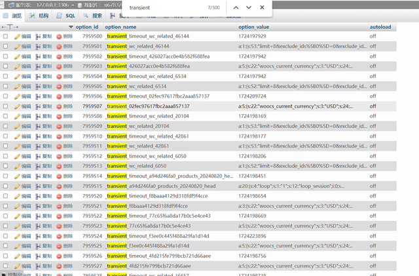Toggle full texts with the ←T→ control
The height and width of the screenshot is (276, 419).
pyautogui.click(x=10, y=27)
